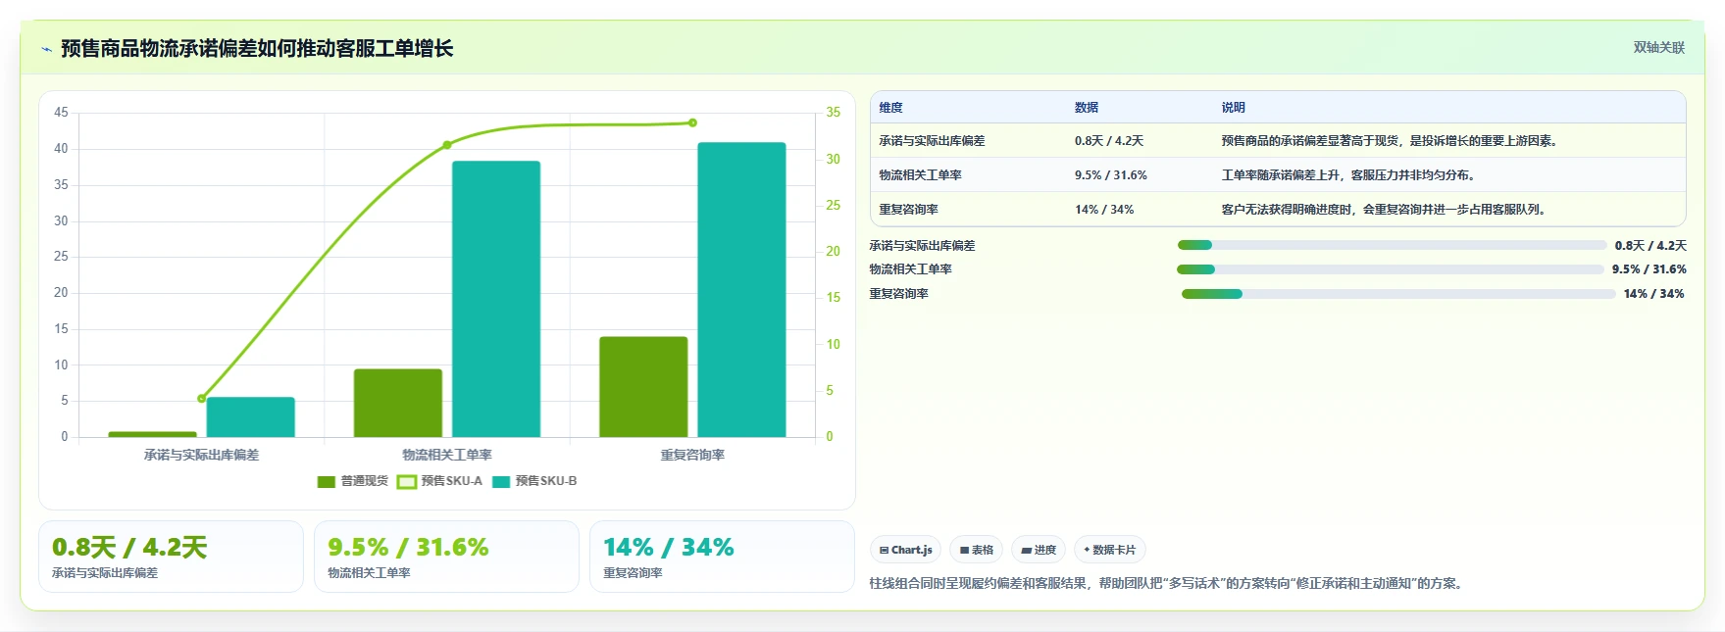The height and width of the screenshot is (632, 1725).
Task: Select the Chart.js tag
Action: pos(905,550)
